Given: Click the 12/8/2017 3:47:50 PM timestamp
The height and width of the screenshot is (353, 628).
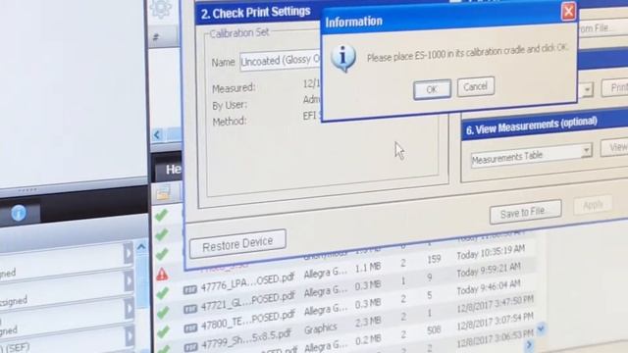Looking at the screenshot, I should 495,305.
